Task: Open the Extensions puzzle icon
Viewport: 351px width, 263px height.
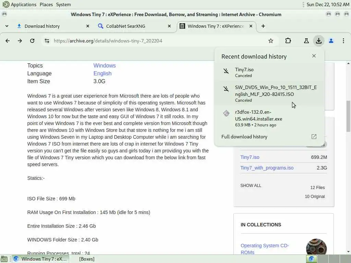Action: tap(288, 41)
